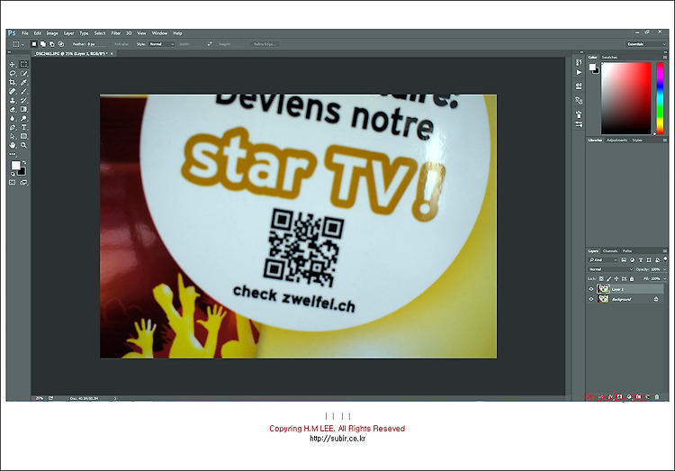The height and width of the screenshot is (471, 675).
Task: Hide the Background layer eye icon
Action: (x=591, y=299)
